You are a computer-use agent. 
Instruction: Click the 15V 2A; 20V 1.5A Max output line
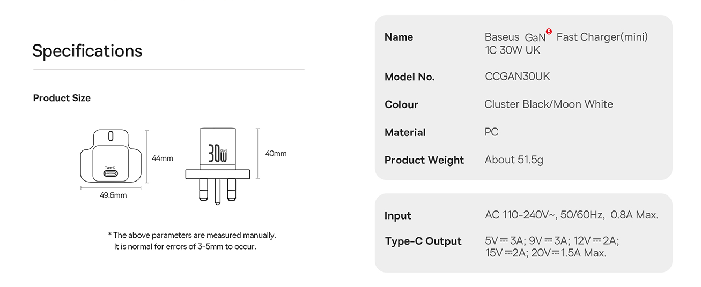pos(545,253)
